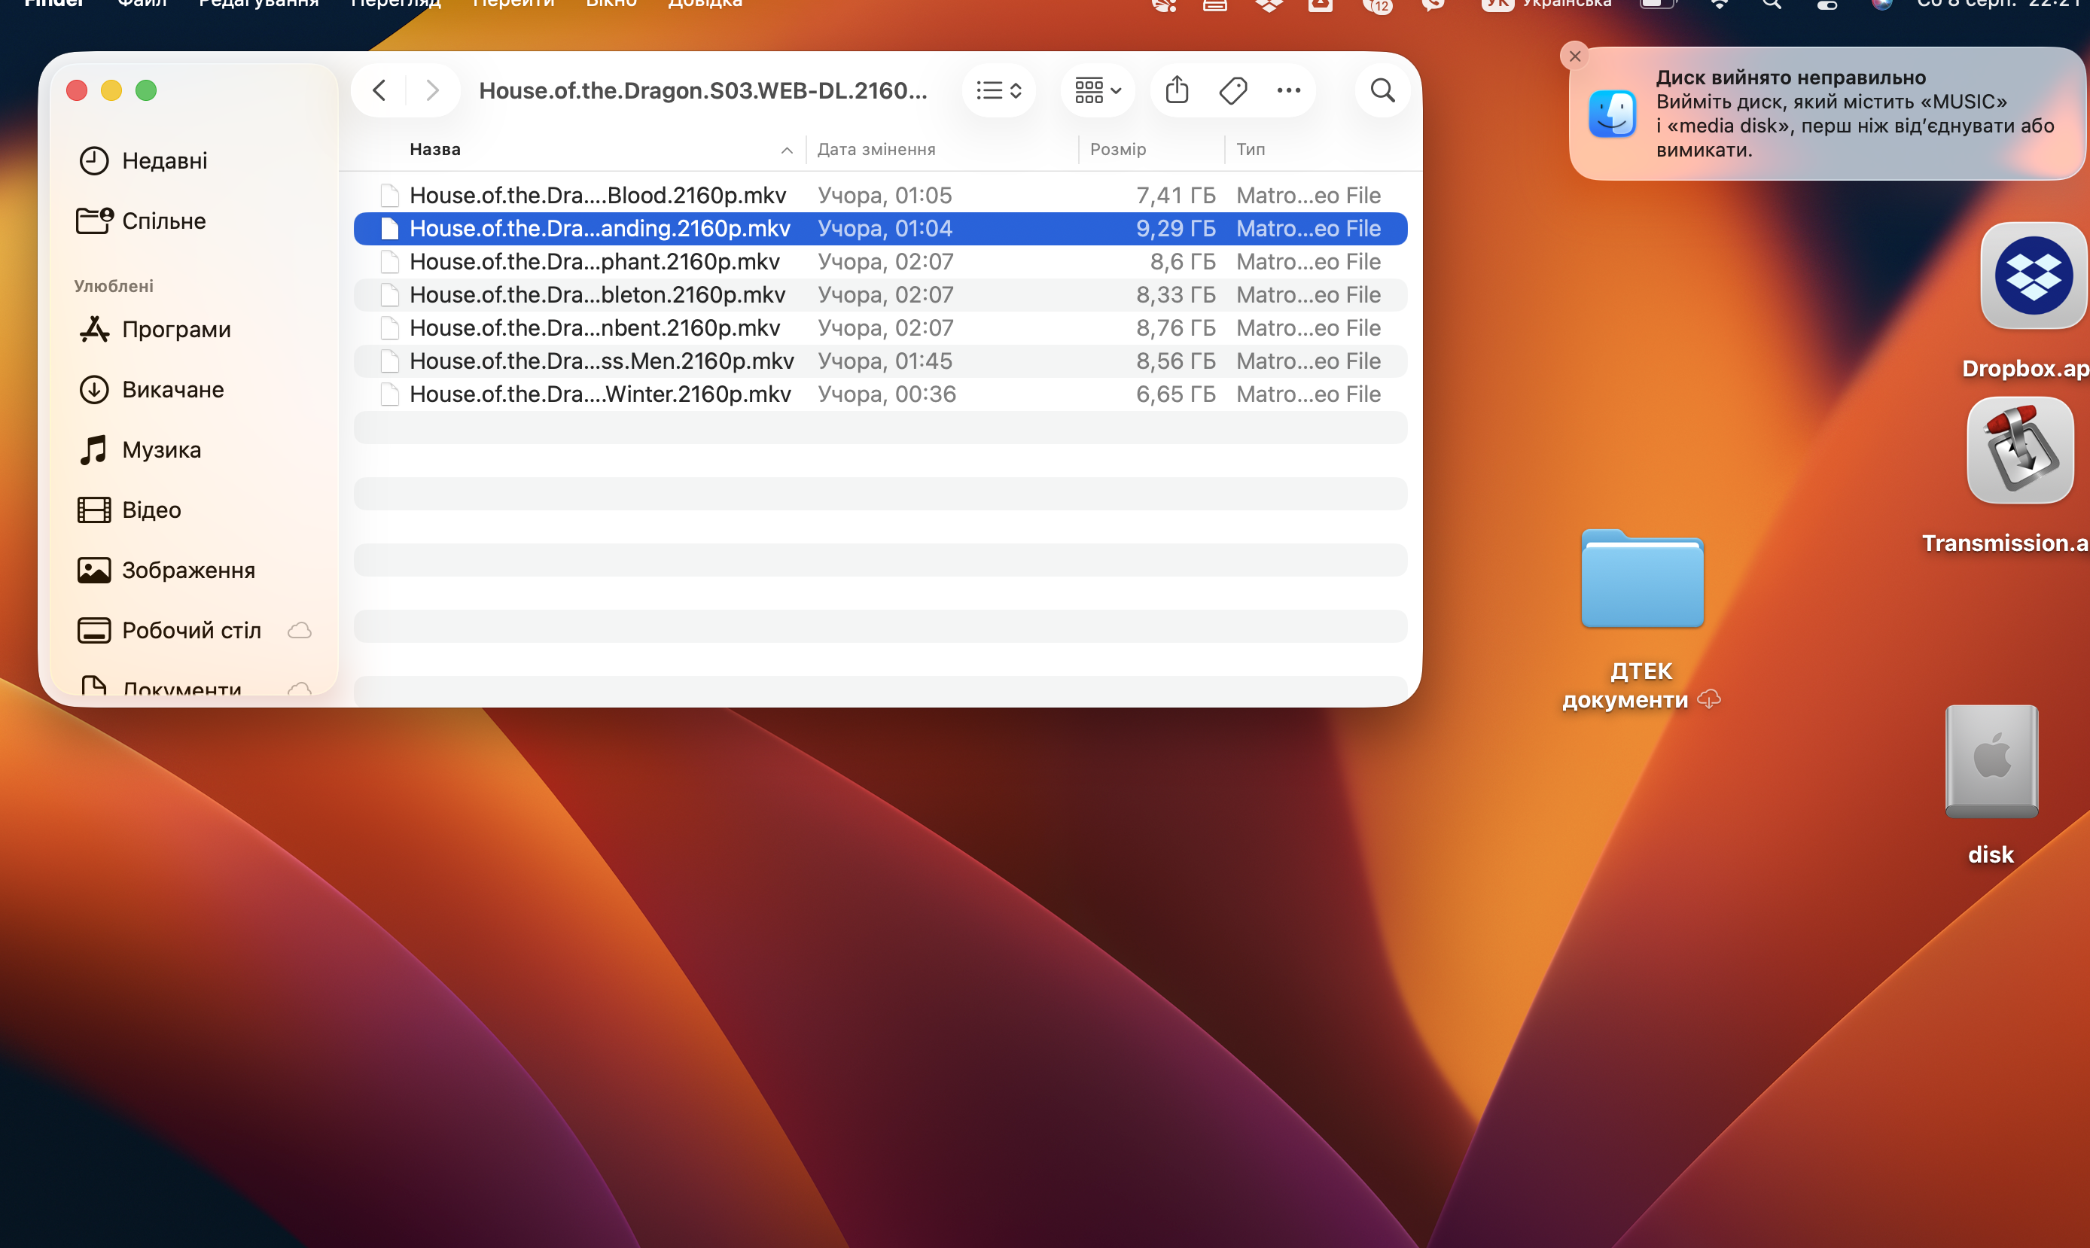Viewport: 2090px width, 1248px height.
Task: Click the date "Учора, 00:36"
Action: tap(886, 394)
